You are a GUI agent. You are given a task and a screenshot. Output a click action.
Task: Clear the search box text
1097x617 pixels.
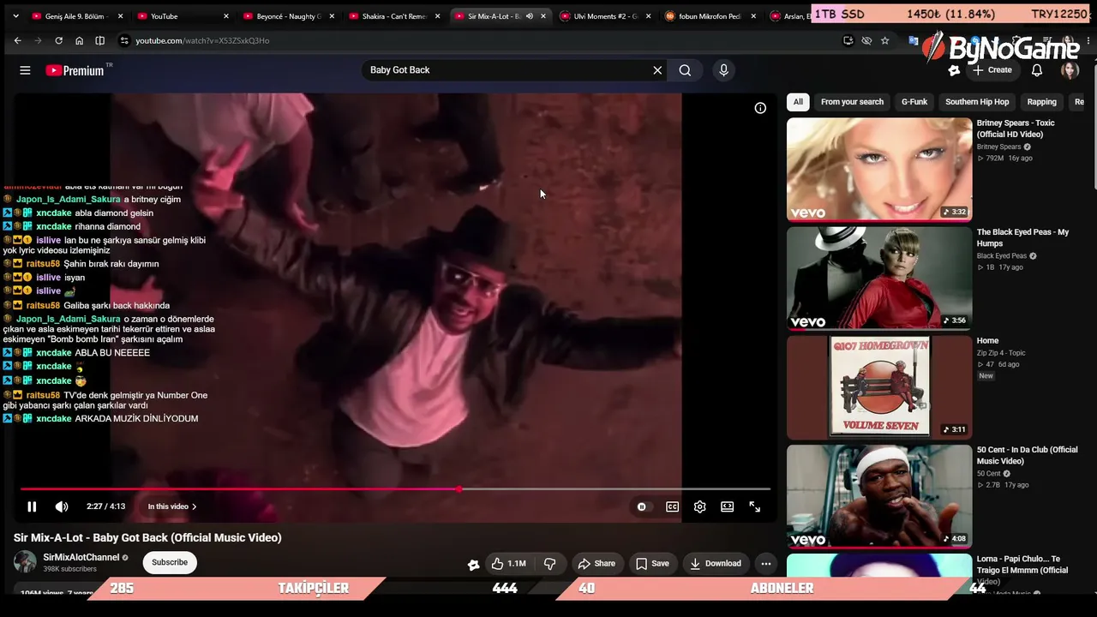657,70
